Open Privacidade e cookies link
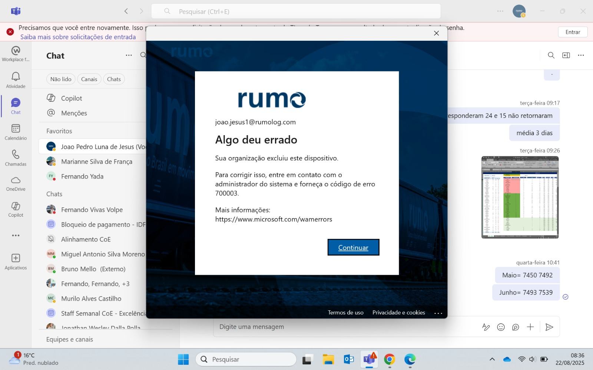The width and height of the screenshot is (593, 370). click(399, 313)
